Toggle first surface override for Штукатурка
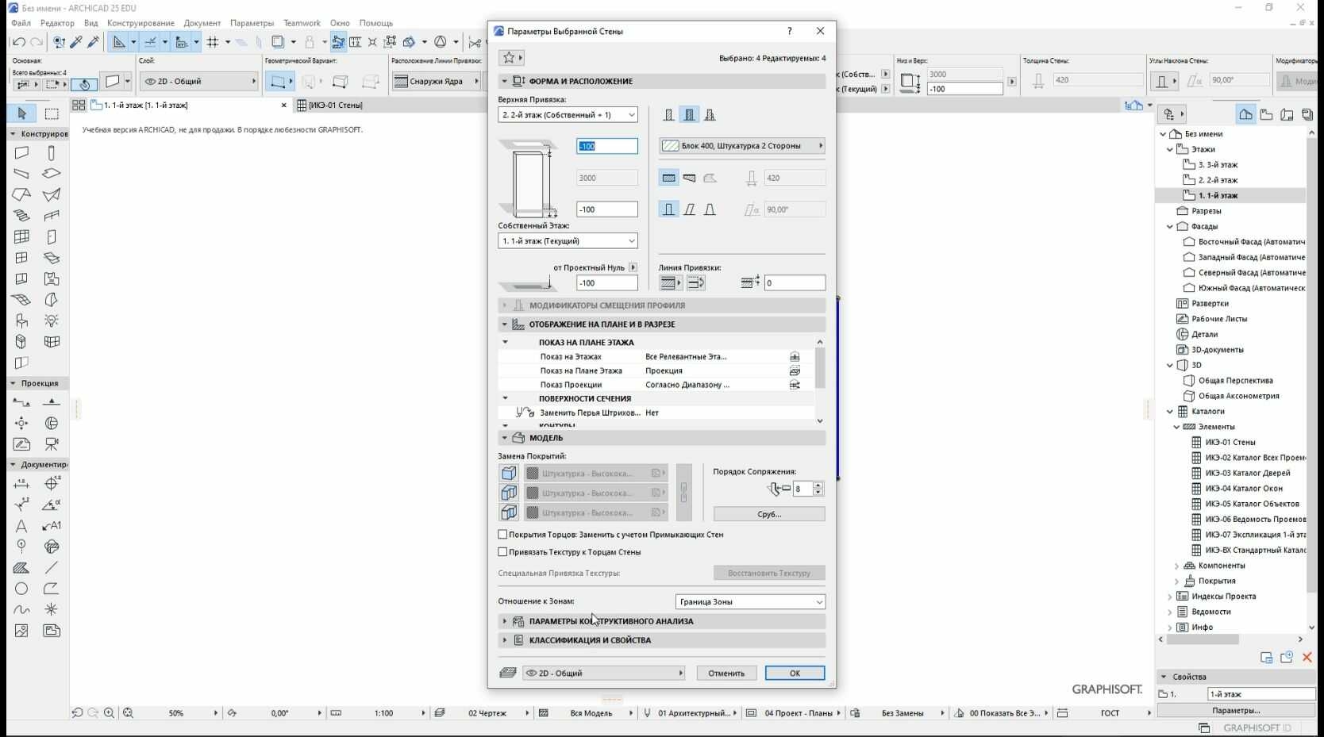The image size is (1324, 737). click(509, 474)
